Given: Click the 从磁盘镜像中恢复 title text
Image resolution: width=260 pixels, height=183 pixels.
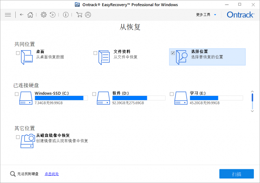Looking at the screenshot, I should click(53, 136).
